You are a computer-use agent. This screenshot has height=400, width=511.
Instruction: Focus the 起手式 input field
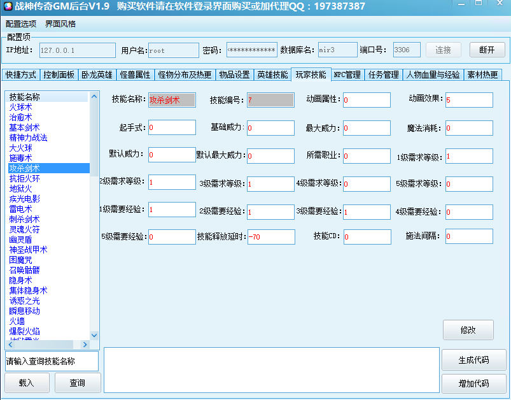tap(172, 127)
